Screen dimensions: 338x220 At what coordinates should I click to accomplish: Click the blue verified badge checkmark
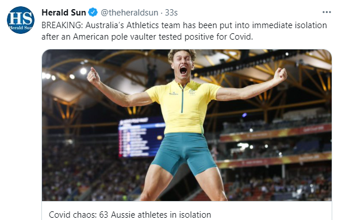(93, 12)
